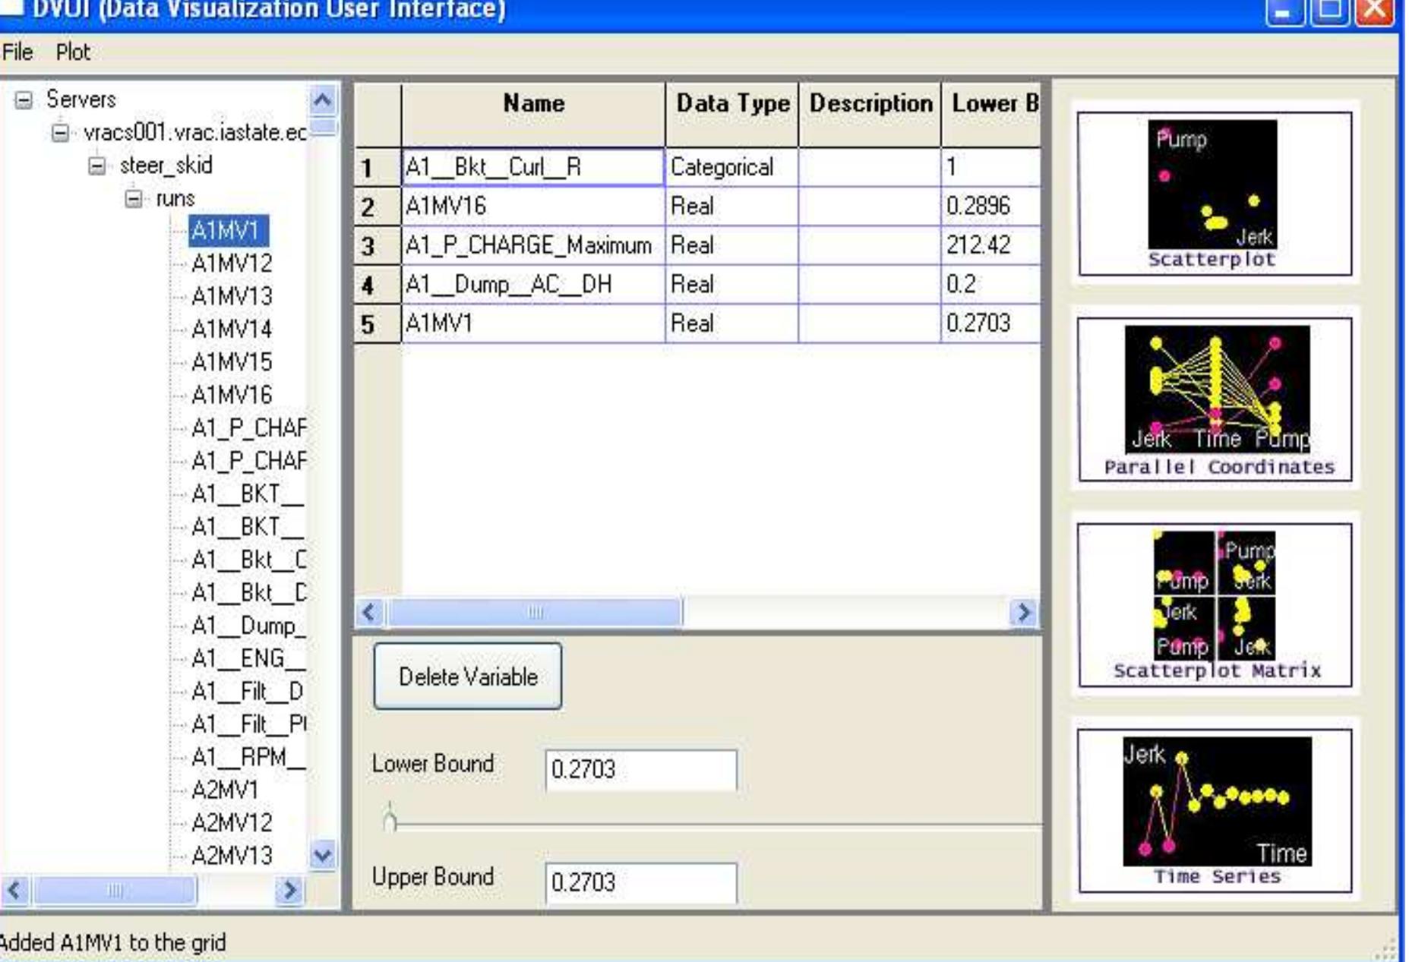Click the 212.42 lower bound cell
Screen dimensions: 1409x962
coord(991,245)
